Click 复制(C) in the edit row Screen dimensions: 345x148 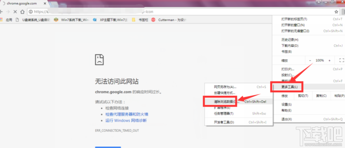(x=321, y=96)
